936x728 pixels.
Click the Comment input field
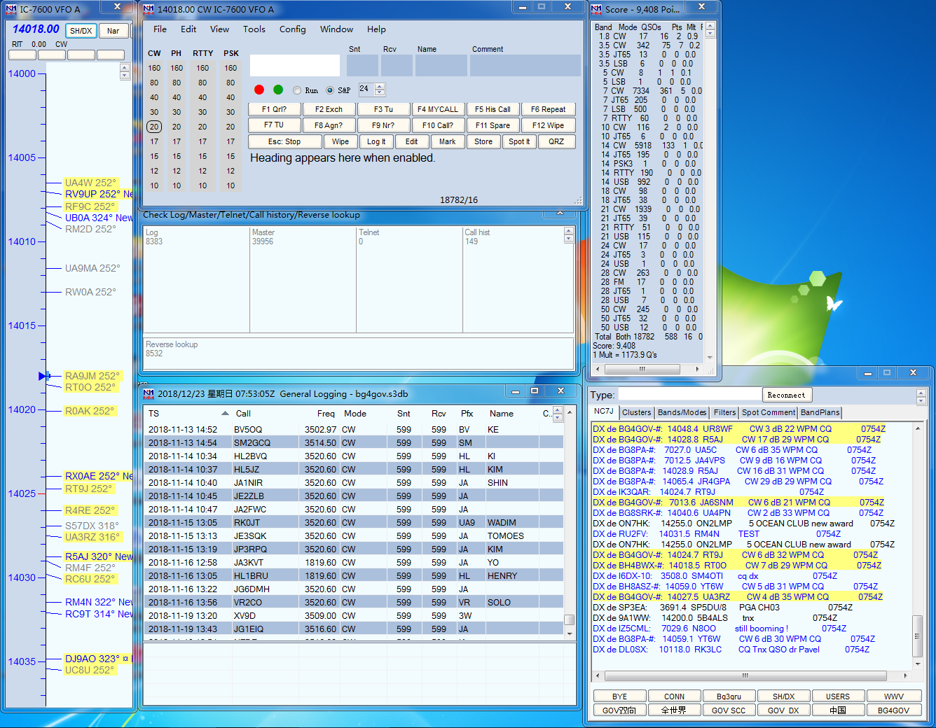click(x=525, y=65)
